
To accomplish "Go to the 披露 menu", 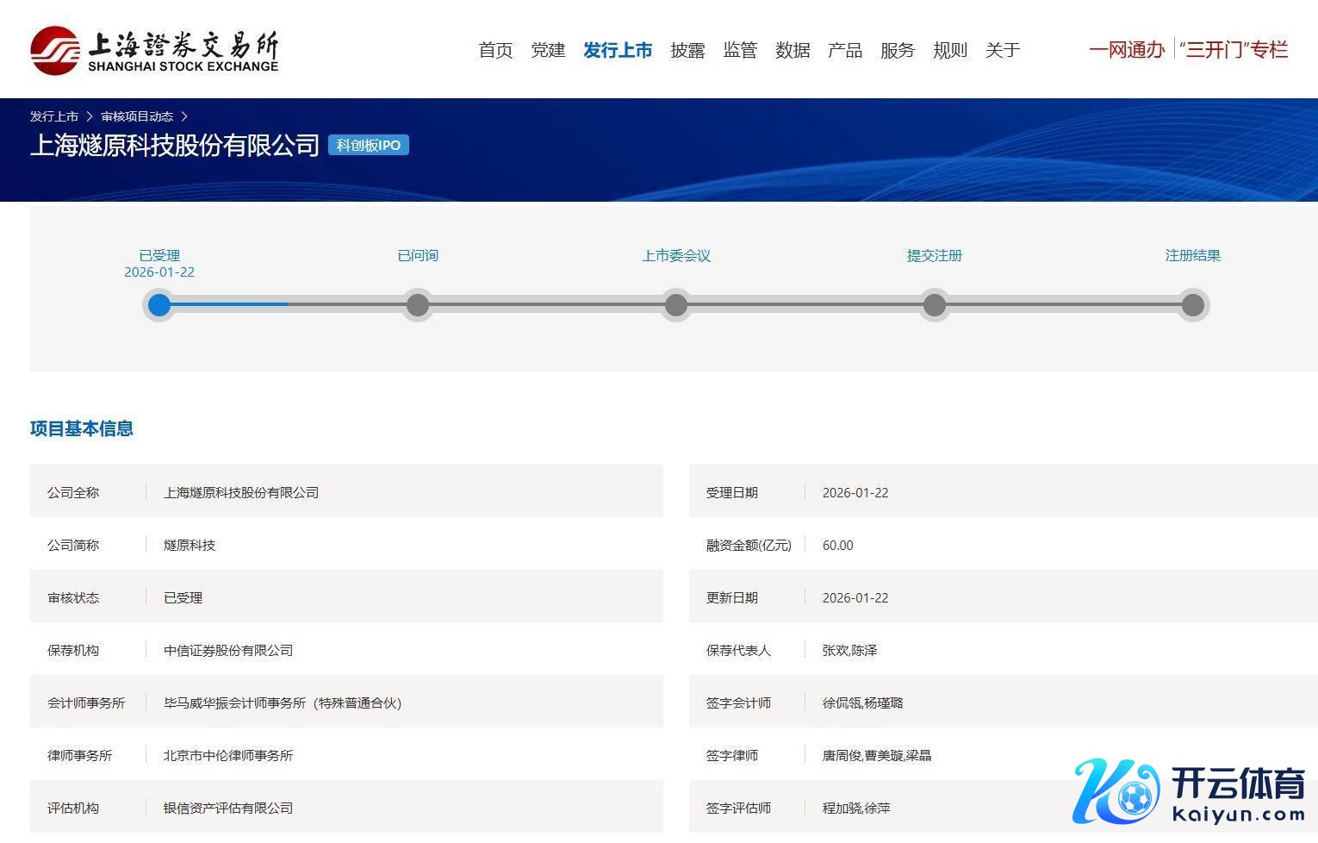I will (687, 51).
